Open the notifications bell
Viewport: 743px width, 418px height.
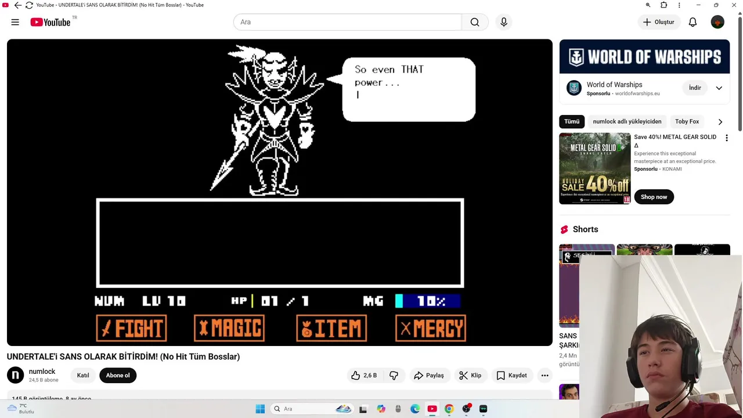[692, 22]
